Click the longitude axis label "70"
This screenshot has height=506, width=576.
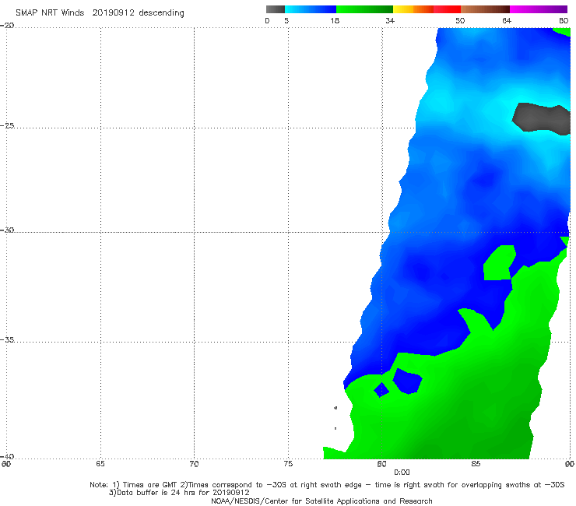click(x=194, y=464)
